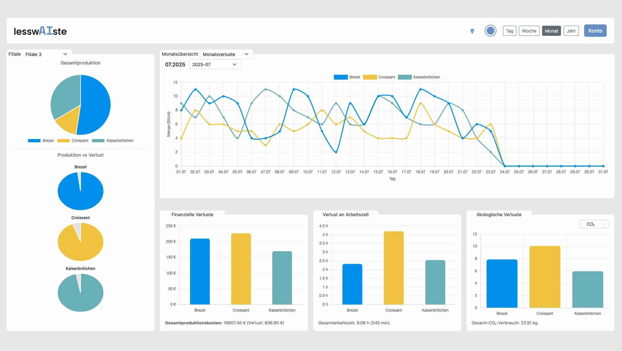Select the Jahr view
The height and width of the screenshot is (351, 622).
[571, 31]
